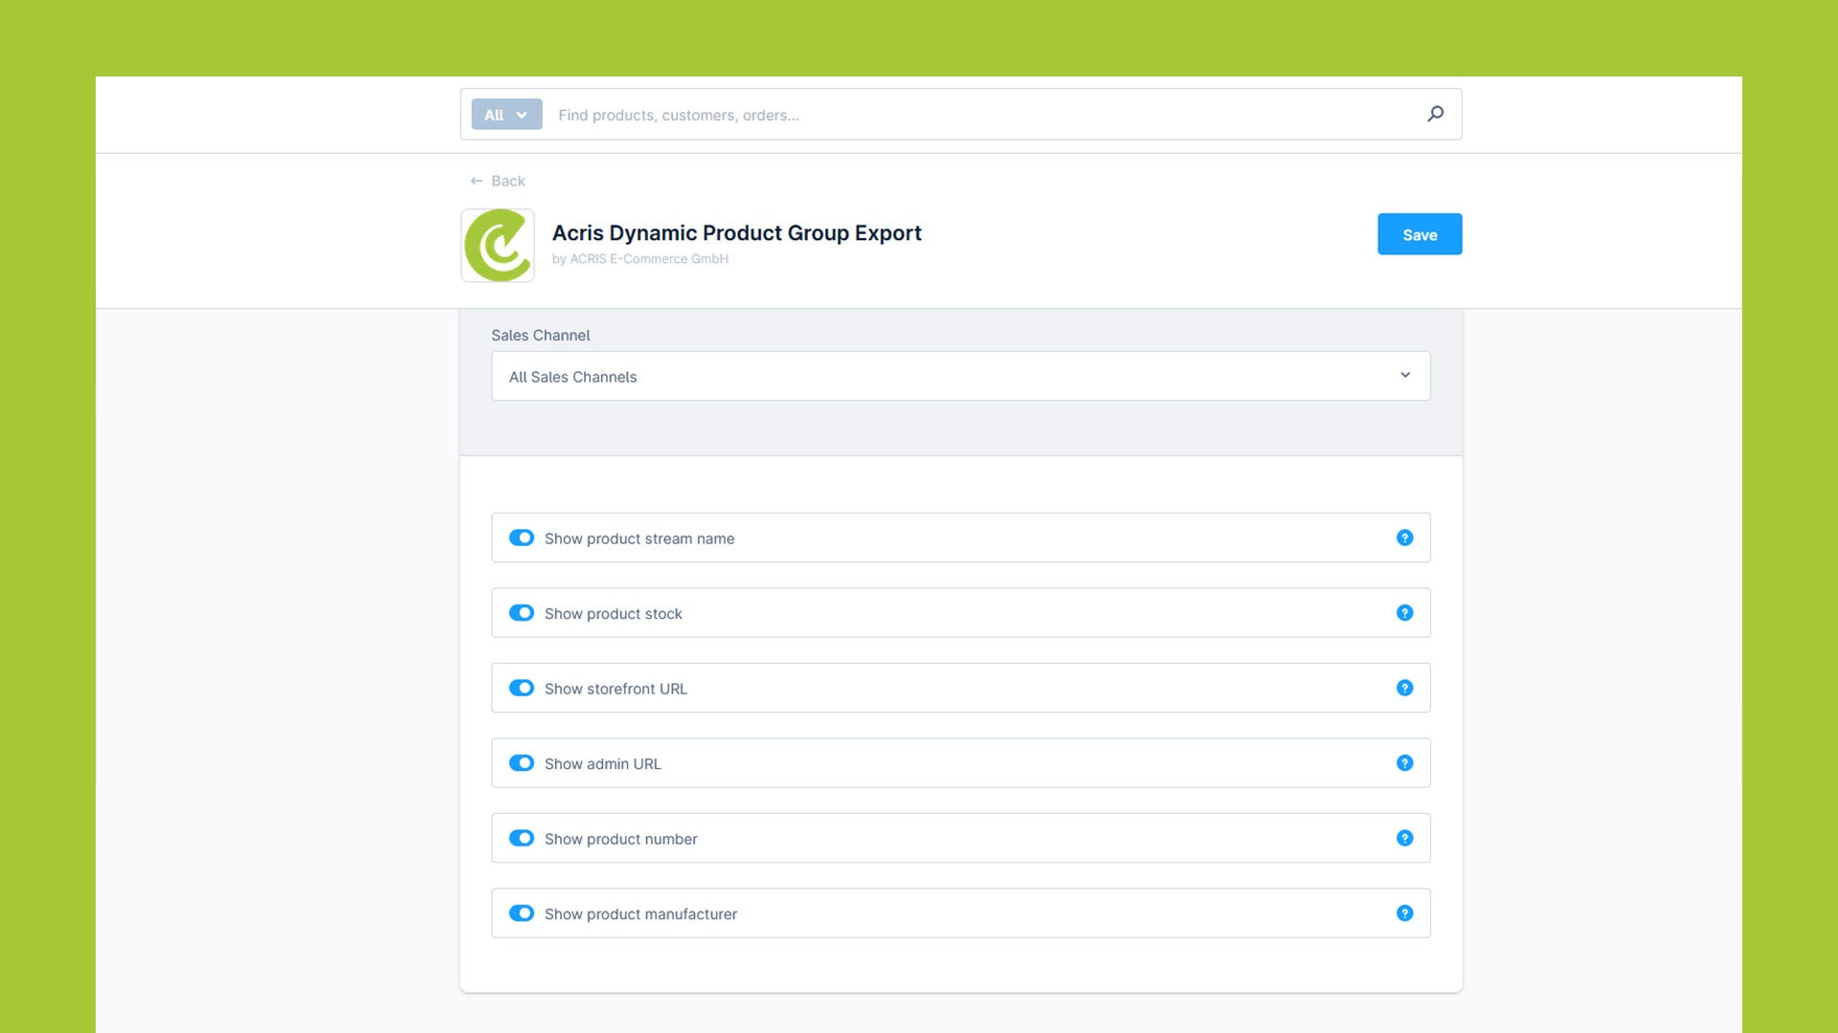Screen dimensions: 1838x1033
Task: Save the plugin configuration
Action: [x=1420, y=234]
